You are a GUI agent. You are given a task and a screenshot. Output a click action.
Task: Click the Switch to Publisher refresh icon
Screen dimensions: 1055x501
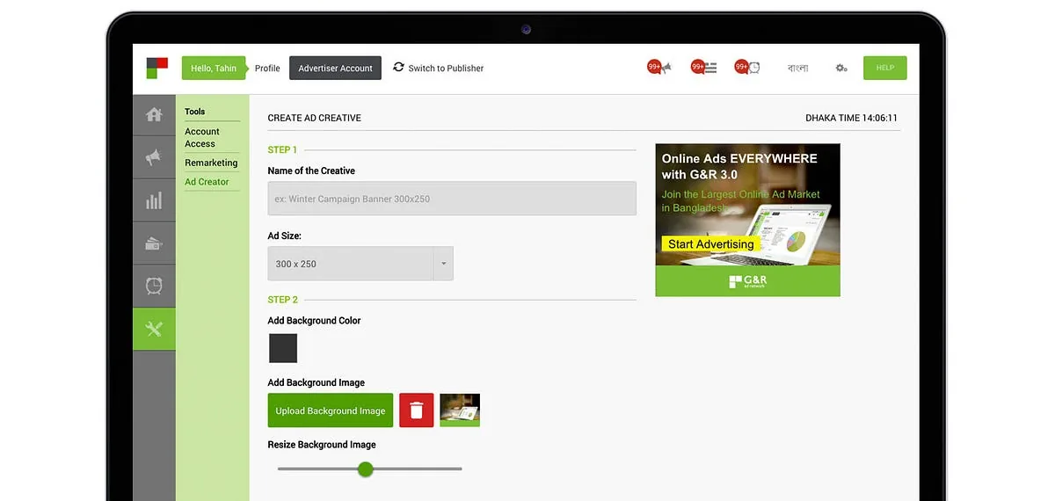point(398,67)
